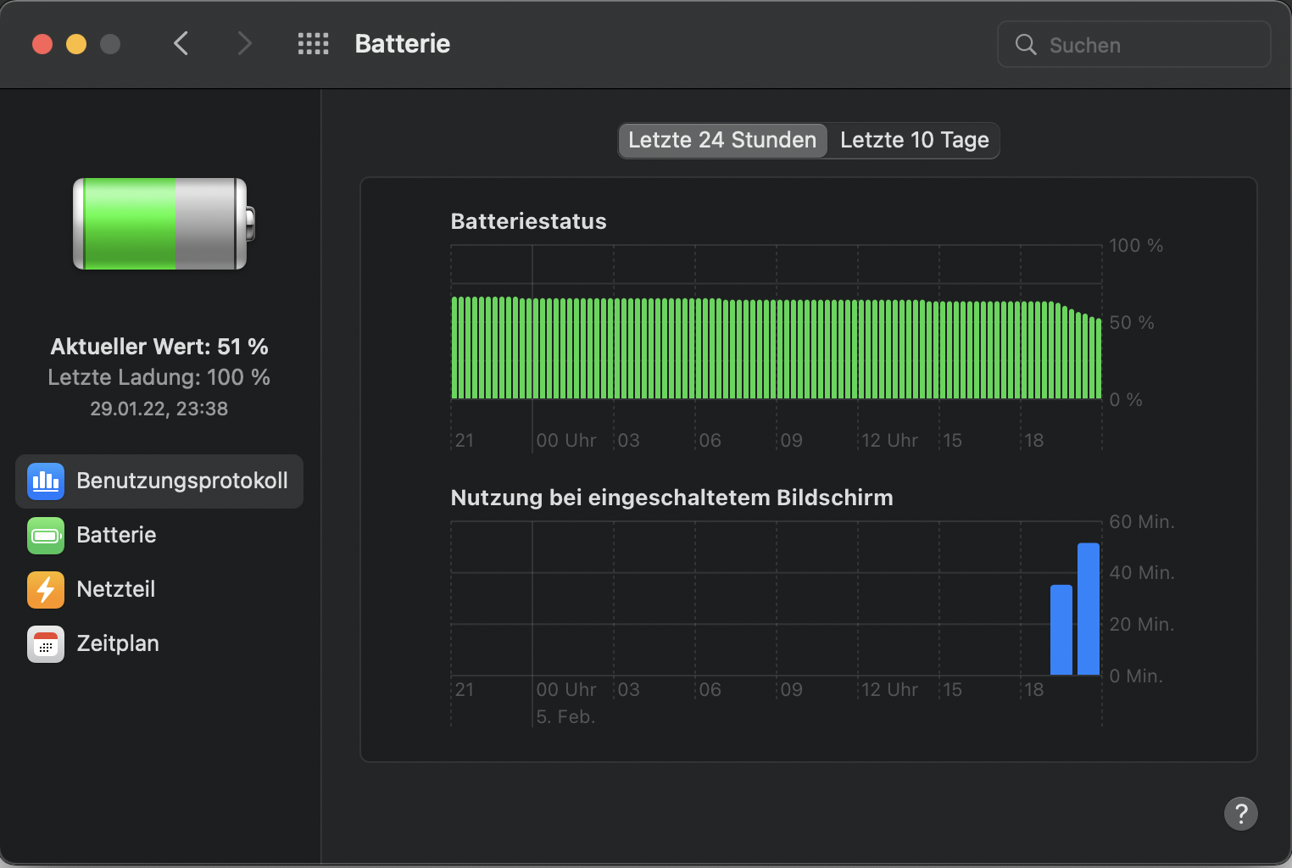Switch to Letzte 10 Tage view
The width and height of the screenshot is (1292, 868).
[x=914, y=141]
